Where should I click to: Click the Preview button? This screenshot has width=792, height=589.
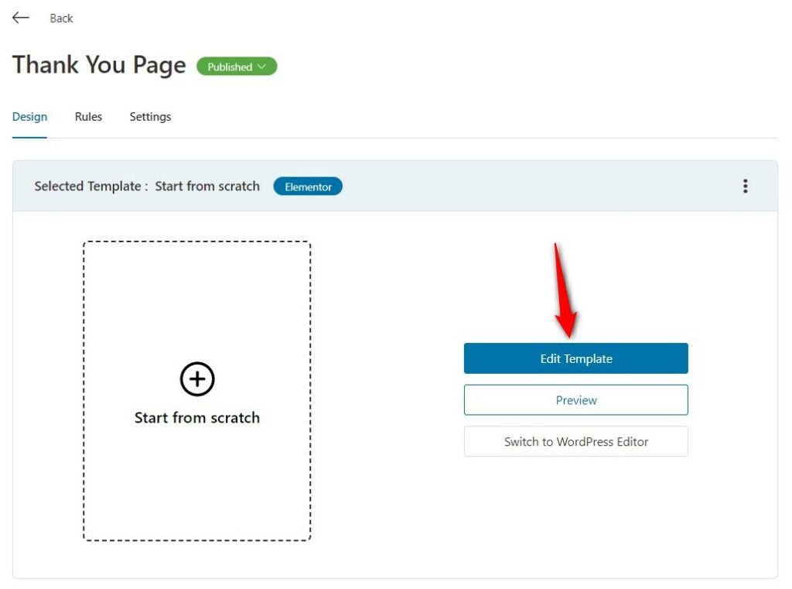click(575, 400)
